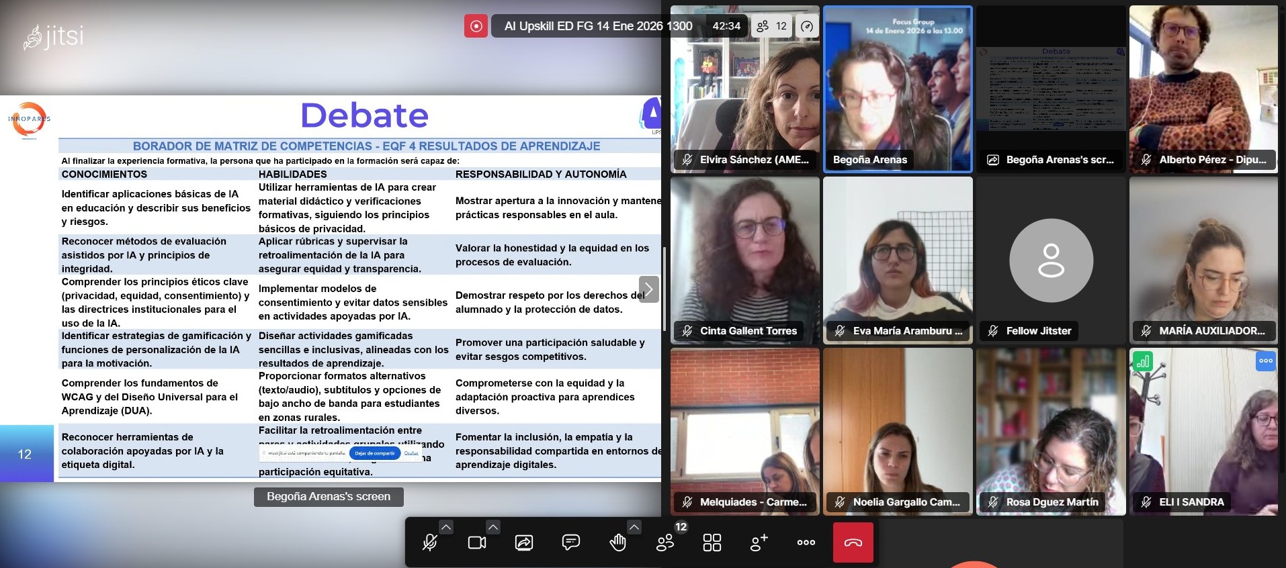Click the participant count badge at top
1286x568 pixels.
coord(772,26)
